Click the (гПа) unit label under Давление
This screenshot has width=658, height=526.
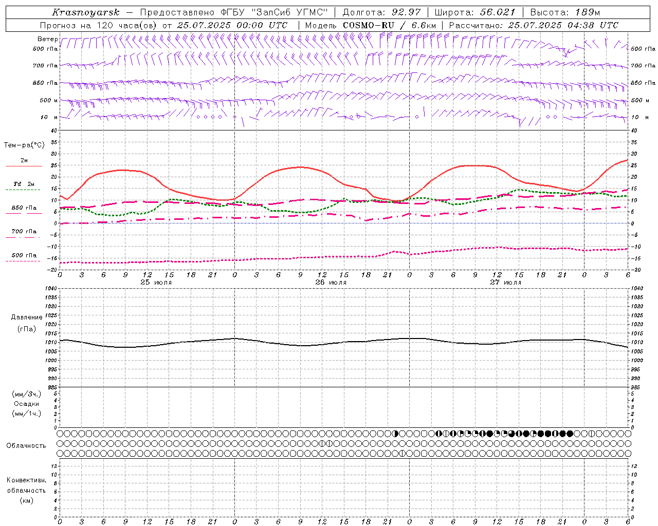click(x=26, y=329)
